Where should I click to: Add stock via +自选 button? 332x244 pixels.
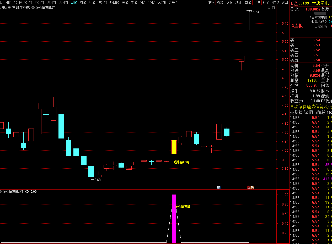(x=275, y=2)
